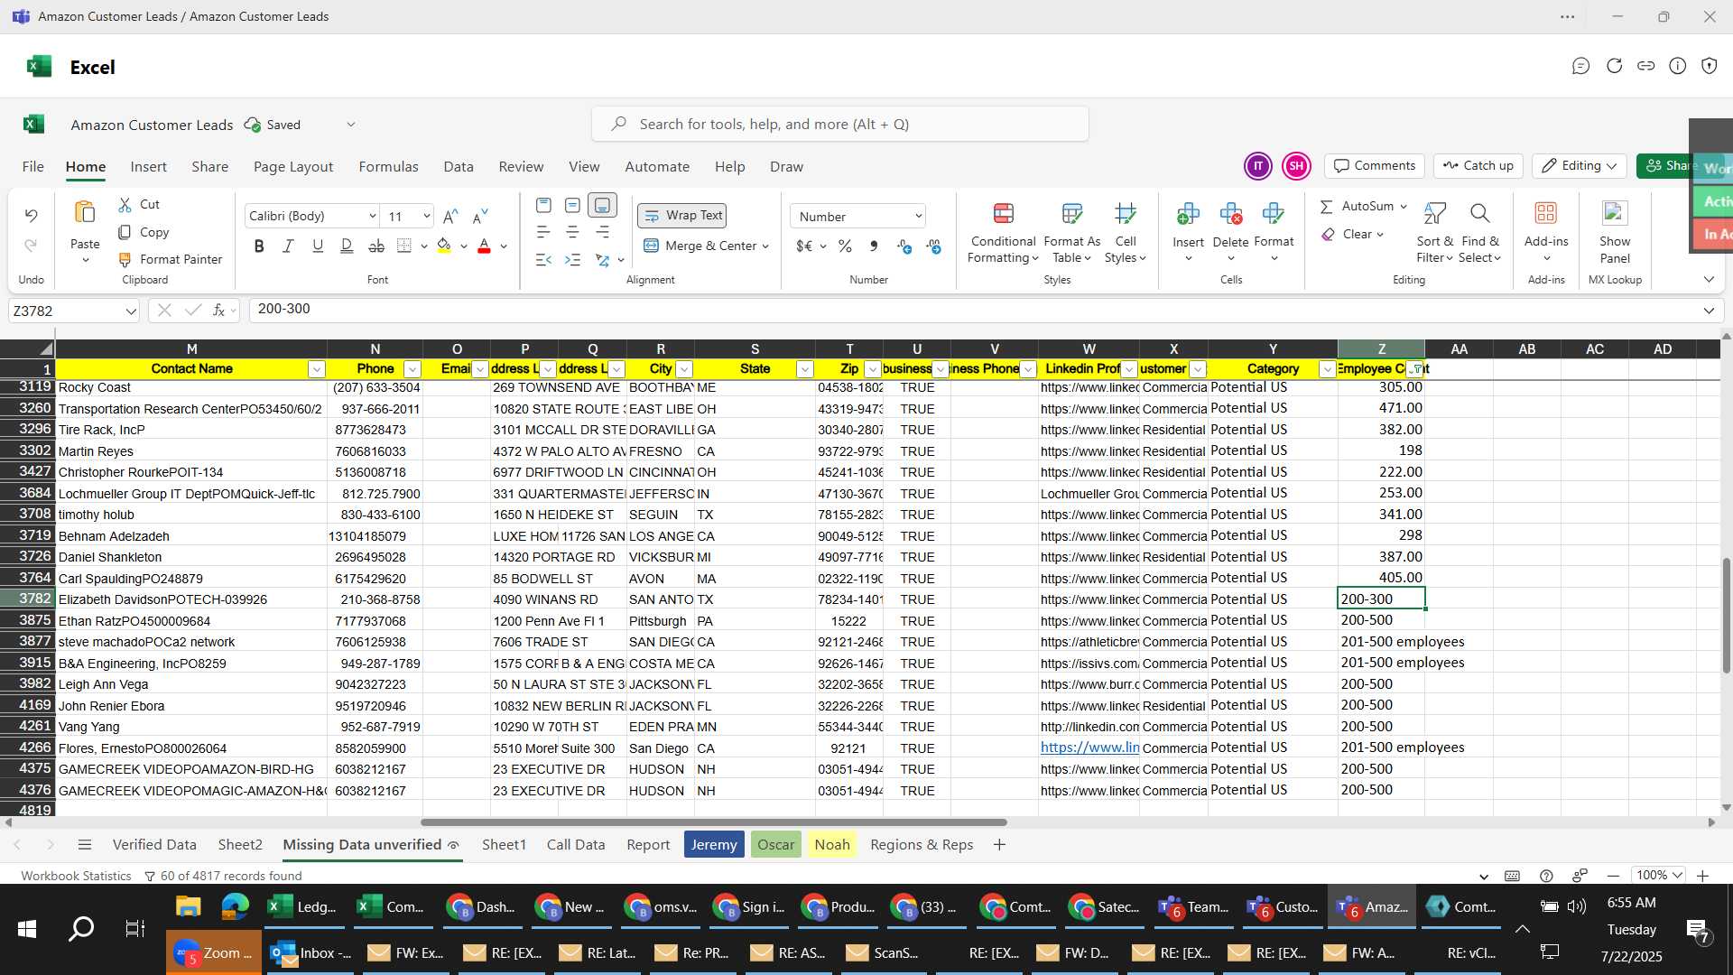Click the Delete cells icon
This screenshot has width=1733, height=975.
[x=1230, y=214]
